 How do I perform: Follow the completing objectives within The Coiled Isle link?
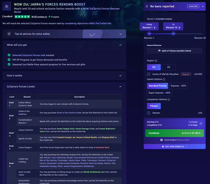point(88,24)
